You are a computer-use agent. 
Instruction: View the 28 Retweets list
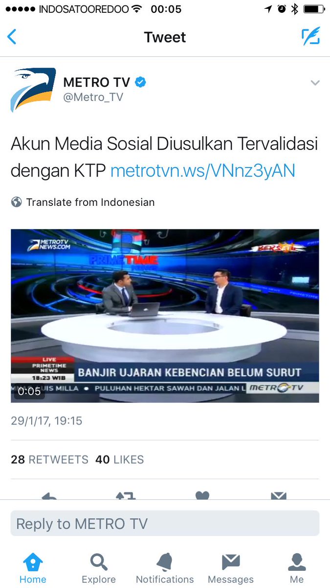(x=49, y=460)
